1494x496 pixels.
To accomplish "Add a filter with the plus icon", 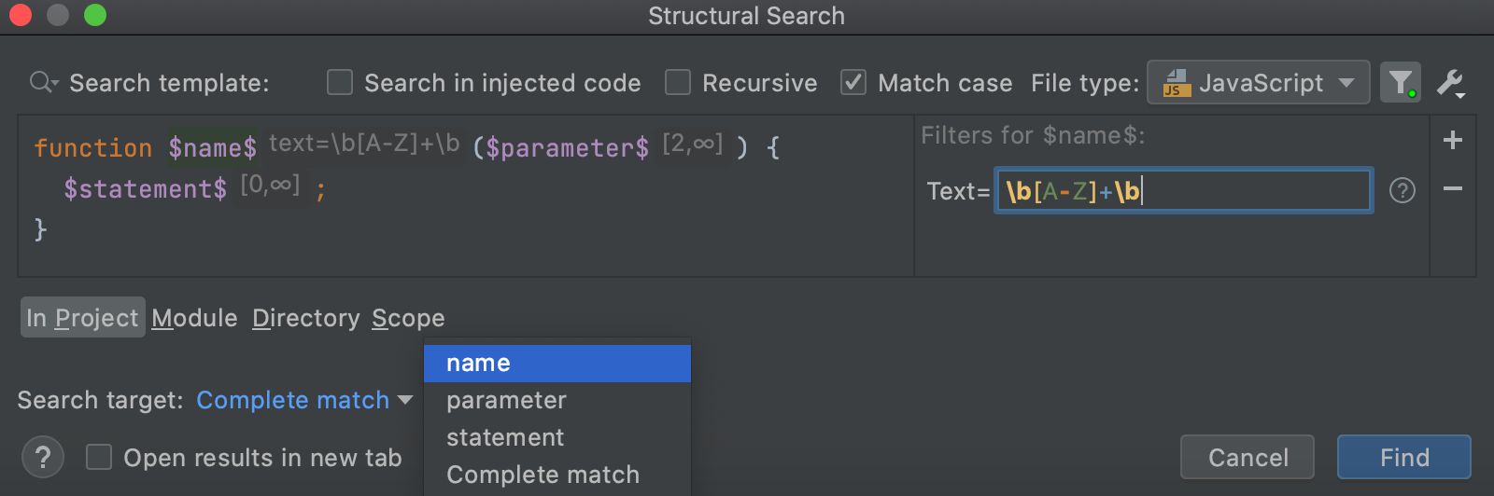I will (1452, 141).
